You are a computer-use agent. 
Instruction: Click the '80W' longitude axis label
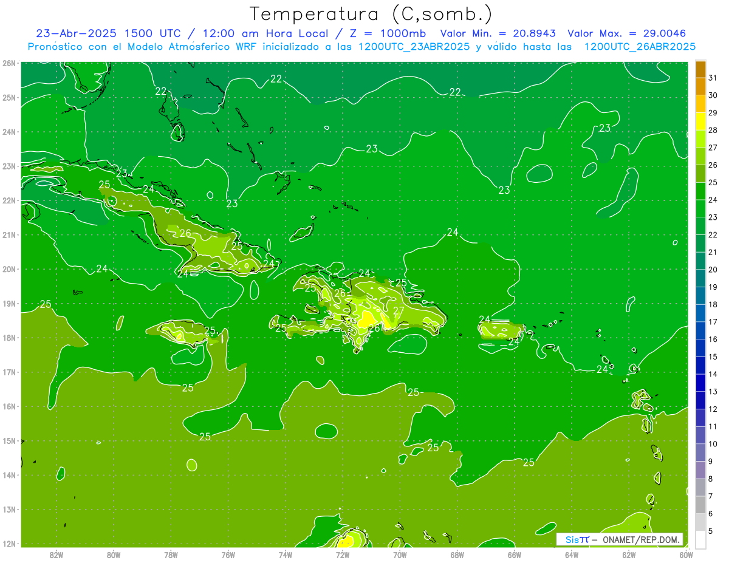click(x=113, y=554)
